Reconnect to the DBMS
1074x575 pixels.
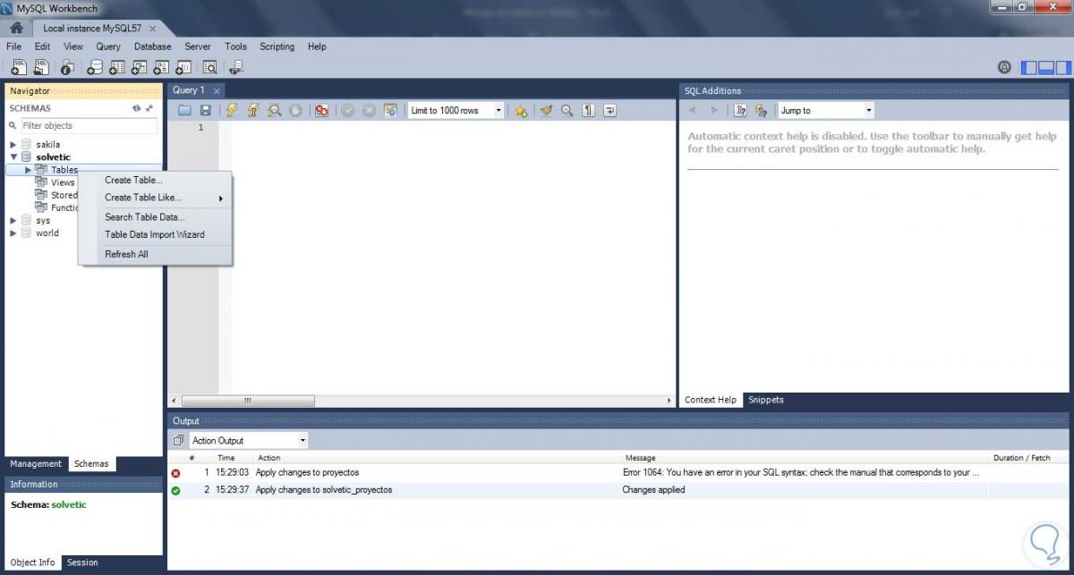click(x=236, y=67)
